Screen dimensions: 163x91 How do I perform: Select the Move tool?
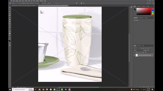10,8
